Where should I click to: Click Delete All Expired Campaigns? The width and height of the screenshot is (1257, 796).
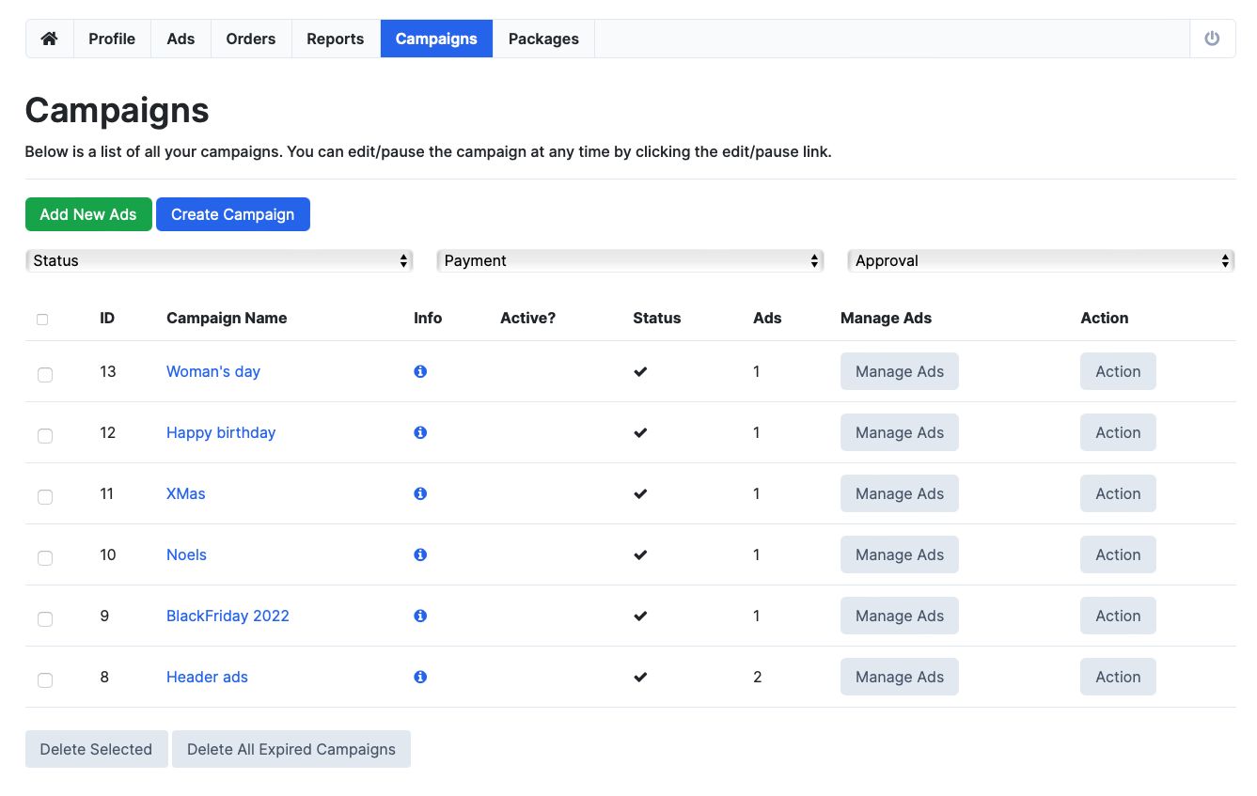[x=291, y=749]
